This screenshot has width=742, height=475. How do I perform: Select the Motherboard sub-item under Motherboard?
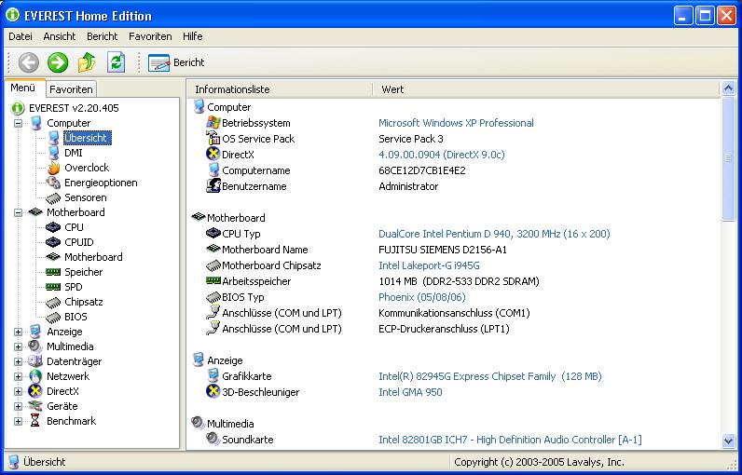(93, 257)
